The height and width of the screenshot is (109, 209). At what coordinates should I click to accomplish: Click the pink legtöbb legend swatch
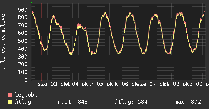(x=10, y=95)
